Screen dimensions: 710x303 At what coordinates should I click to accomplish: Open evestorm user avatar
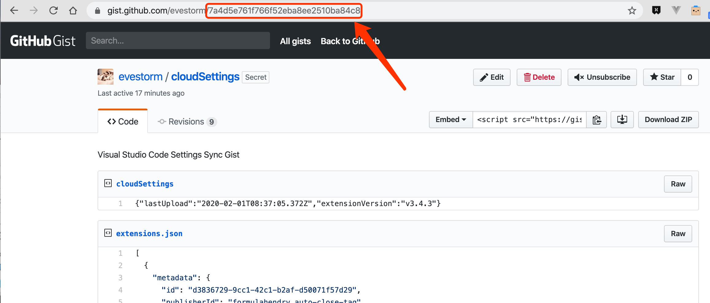[x=106, y=77]
